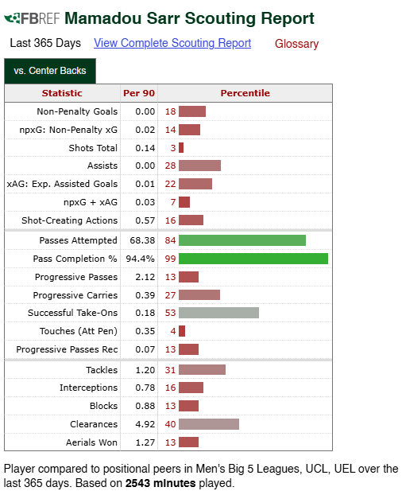This screenshot has height=491, width=402.
Task: Click the FBREF logo icon
Action: click(x=32, y=18)
